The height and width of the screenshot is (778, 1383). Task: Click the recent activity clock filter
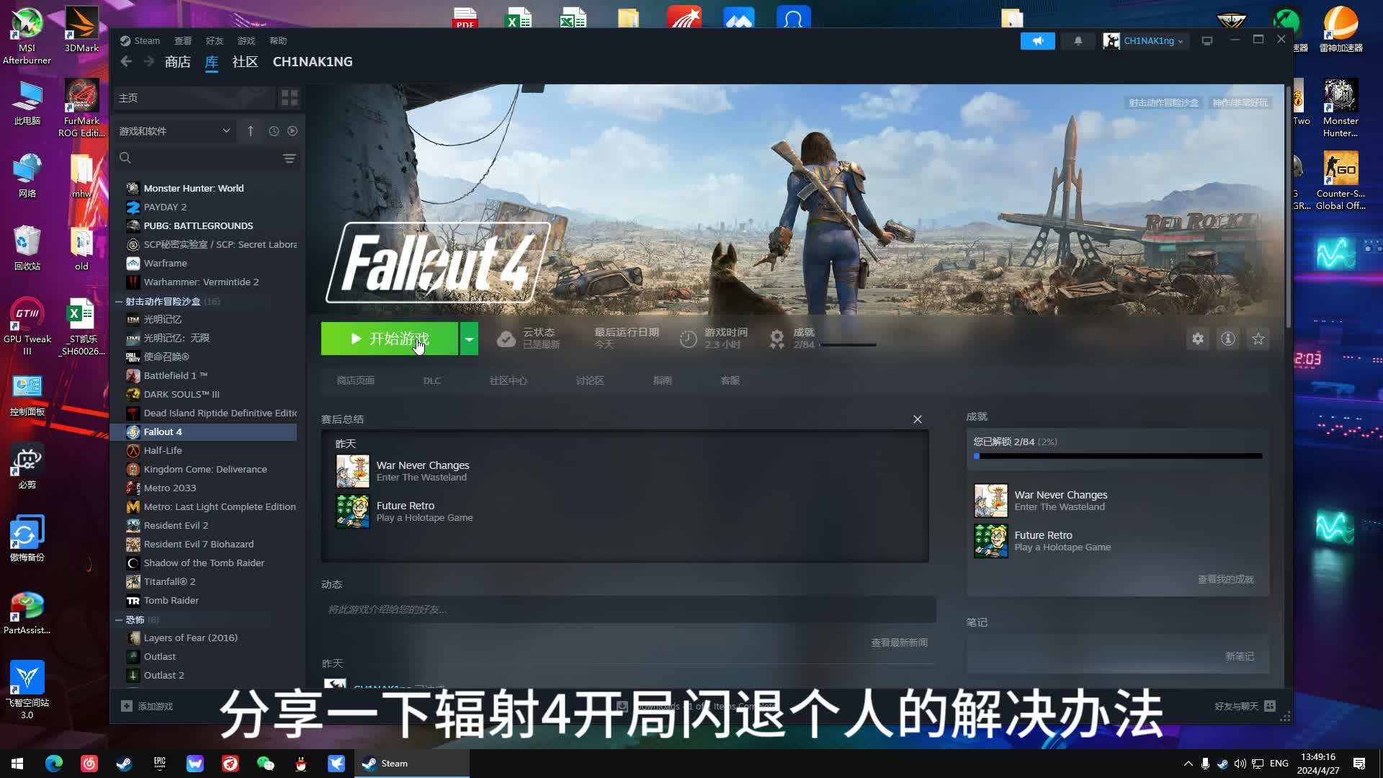[274, 131]
